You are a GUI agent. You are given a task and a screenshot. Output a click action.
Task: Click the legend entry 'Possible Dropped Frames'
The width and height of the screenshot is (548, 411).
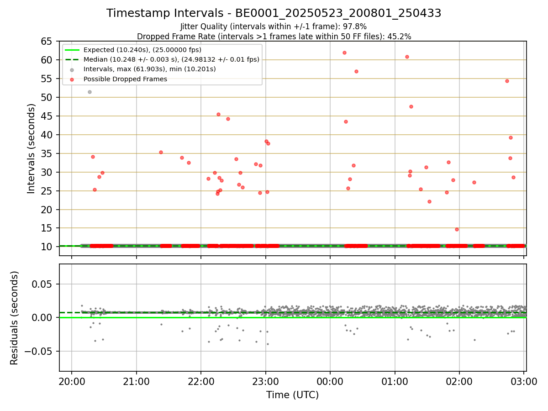pyautogui.click(x=125, y=79)
